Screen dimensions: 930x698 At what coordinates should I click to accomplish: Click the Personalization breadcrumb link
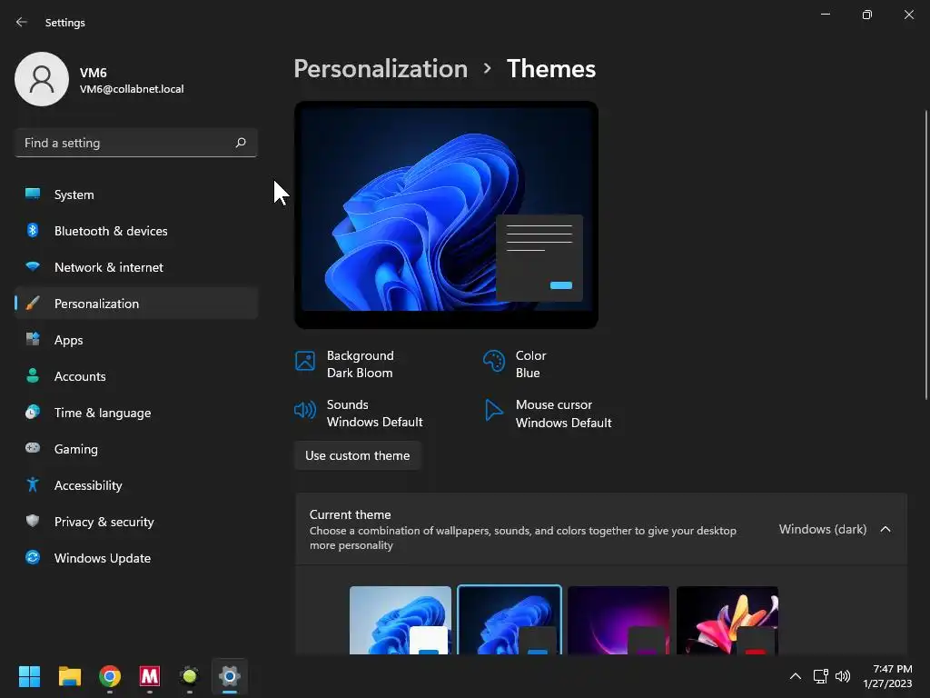point(381,69)
